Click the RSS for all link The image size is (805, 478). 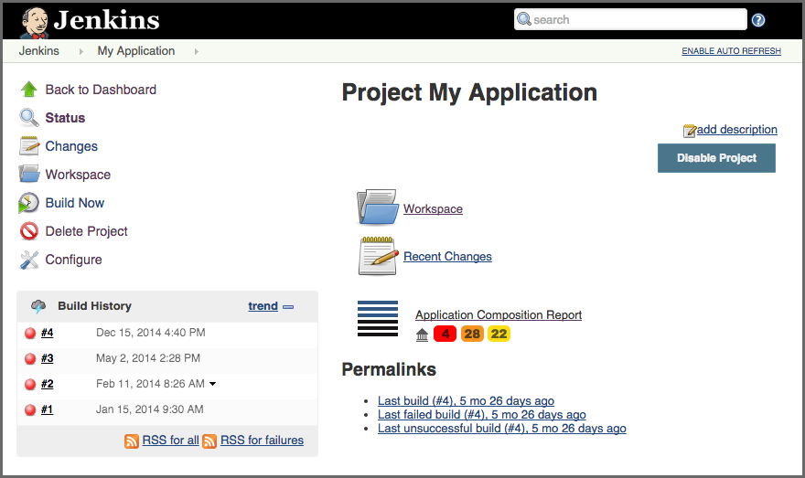[x=170, y=440]
